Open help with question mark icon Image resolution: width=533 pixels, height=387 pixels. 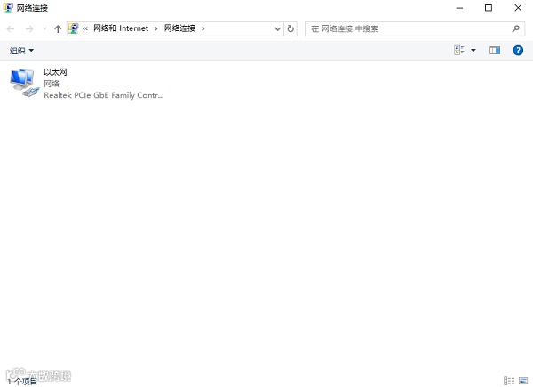[x=518, y=51]
